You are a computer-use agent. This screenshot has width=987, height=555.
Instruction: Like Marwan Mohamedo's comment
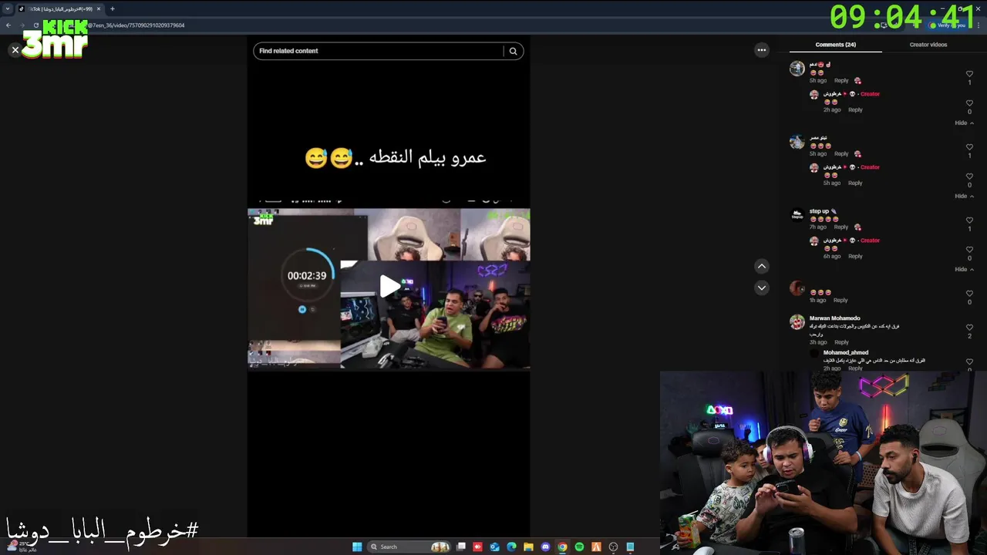click(969, 328)
